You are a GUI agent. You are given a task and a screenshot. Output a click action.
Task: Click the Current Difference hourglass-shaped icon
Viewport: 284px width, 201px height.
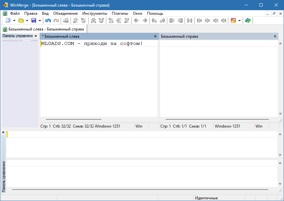click(x=119, y=20)
